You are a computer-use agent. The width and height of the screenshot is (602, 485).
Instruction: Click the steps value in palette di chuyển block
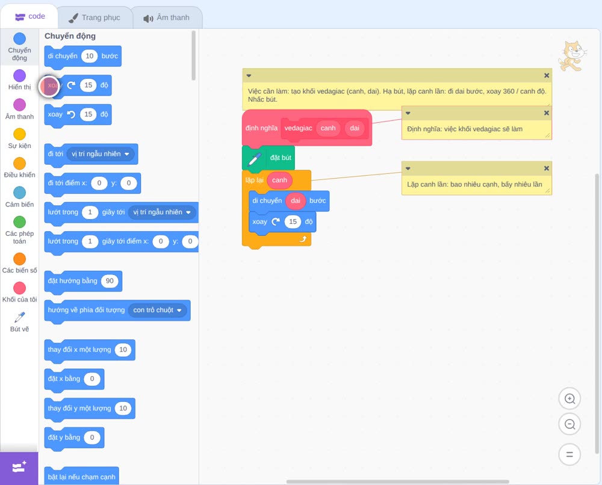[x=90, y=56]
